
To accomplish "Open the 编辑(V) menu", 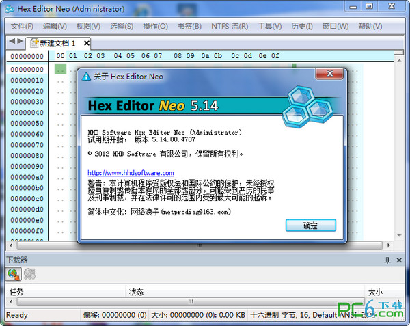I will 55,27.
